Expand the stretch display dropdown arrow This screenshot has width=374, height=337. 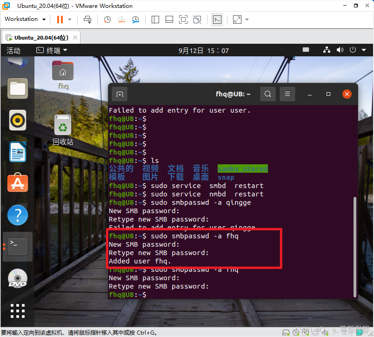(x=247, y=20)
